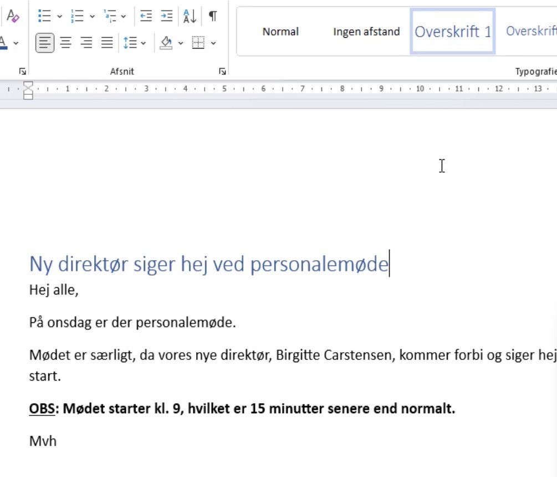Toggle show paragraph marks

(213, 16)
